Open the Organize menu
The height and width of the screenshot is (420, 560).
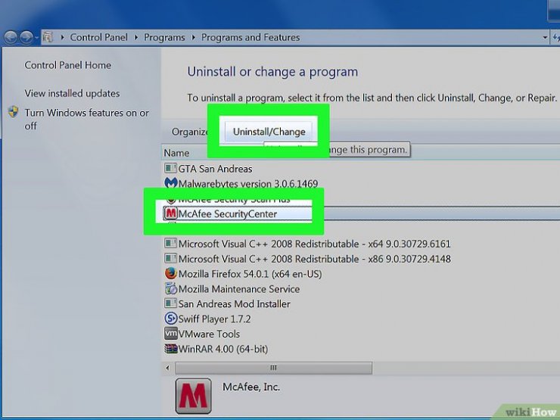click(189, 132)
